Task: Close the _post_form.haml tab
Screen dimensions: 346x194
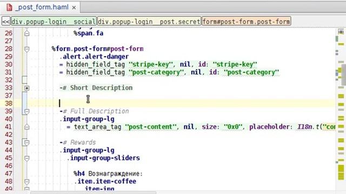Action: pos(74,8)
